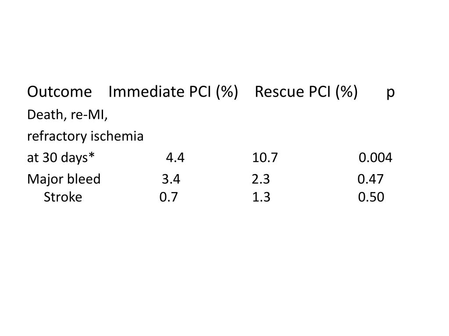Click the Rescue PCI (%) column header
Image resolution: width=449 pixels, height=336 pixels.
click(x=306, y=92)
